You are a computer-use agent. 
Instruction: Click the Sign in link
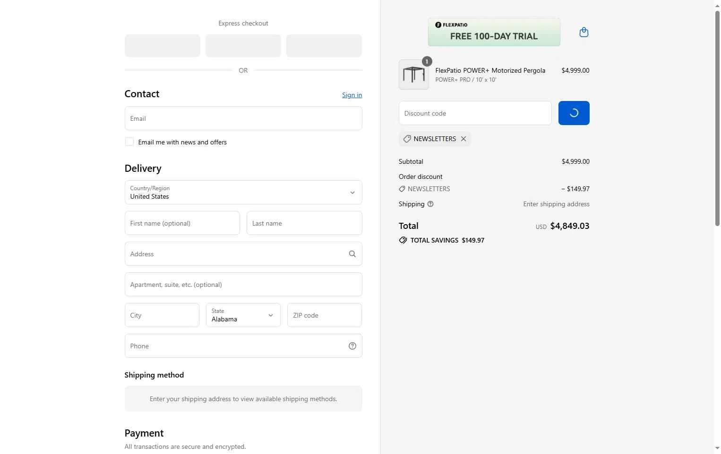pos(352,95)
